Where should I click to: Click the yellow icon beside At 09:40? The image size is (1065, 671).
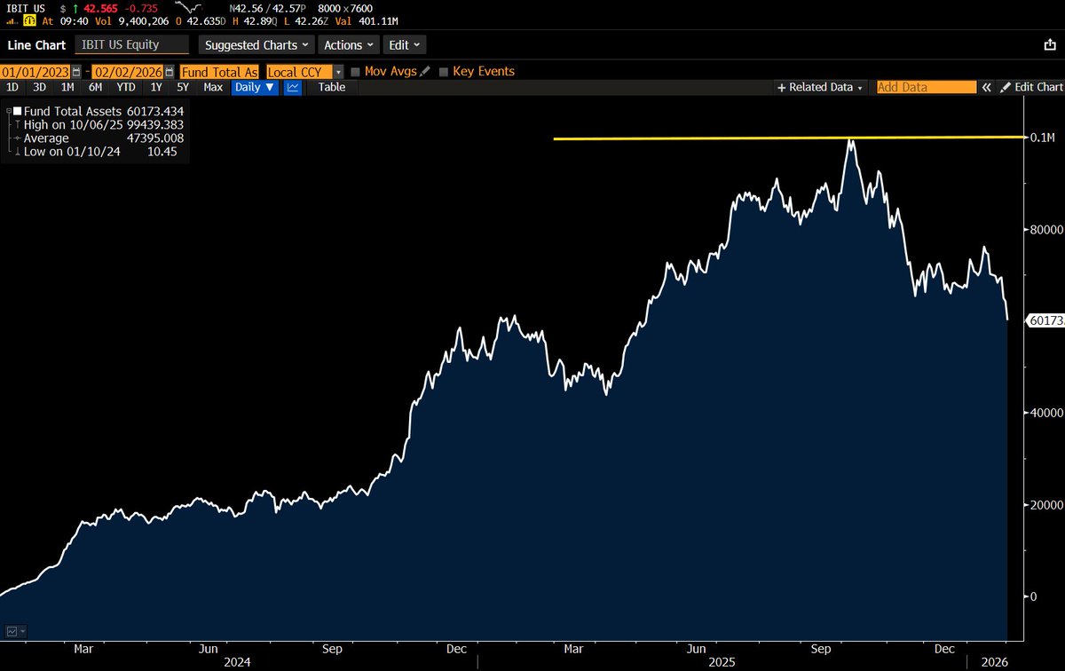pyautogui.click(x=29, y=21)
